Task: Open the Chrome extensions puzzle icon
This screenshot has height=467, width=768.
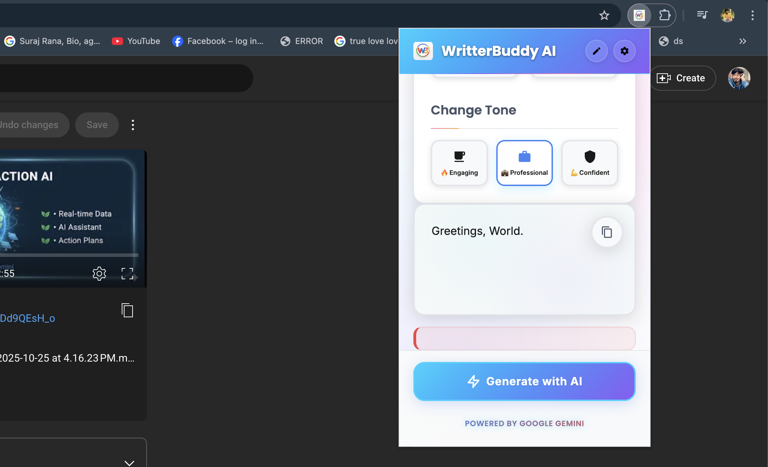Action: [x=664, y=15]
